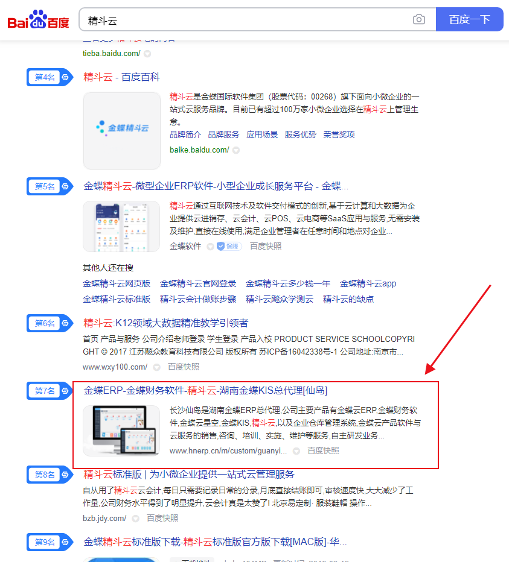Open 品牌服务 sublink
The height and width of the screenshot is (562, 509).
coord(223,134)
